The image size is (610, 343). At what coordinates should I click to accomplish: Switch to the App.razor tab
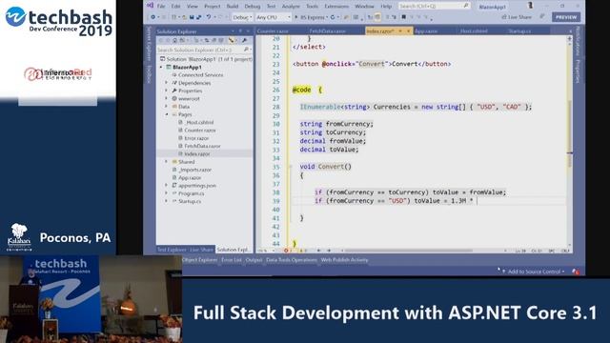426,31
